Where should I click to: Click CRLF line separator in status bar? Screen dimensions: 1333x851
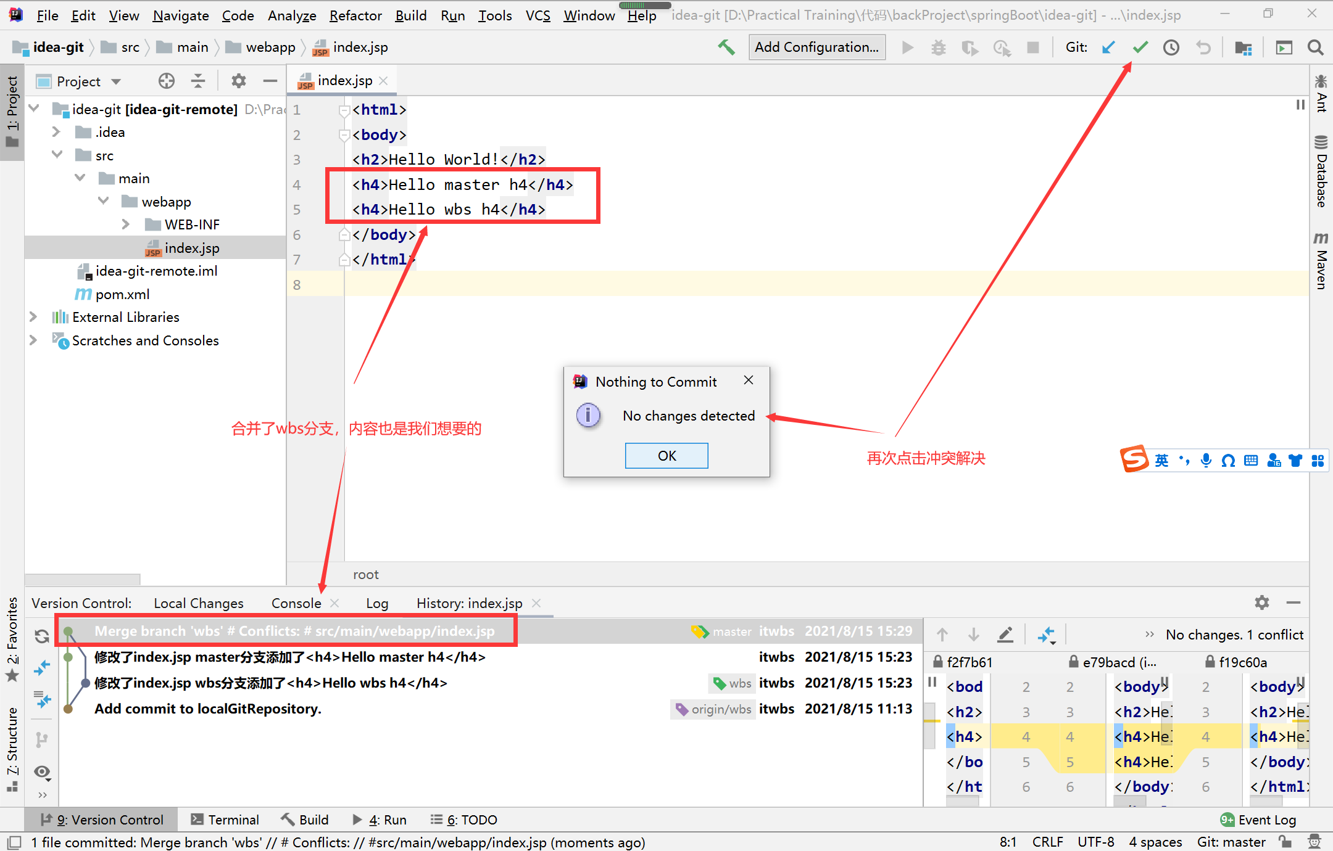tap(1047, 842)
